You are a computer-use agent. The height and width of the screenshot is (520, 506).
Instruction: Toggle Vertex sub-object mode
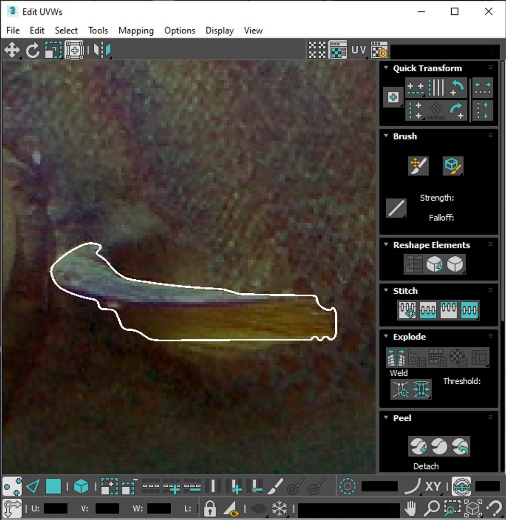tap(12, 486)
